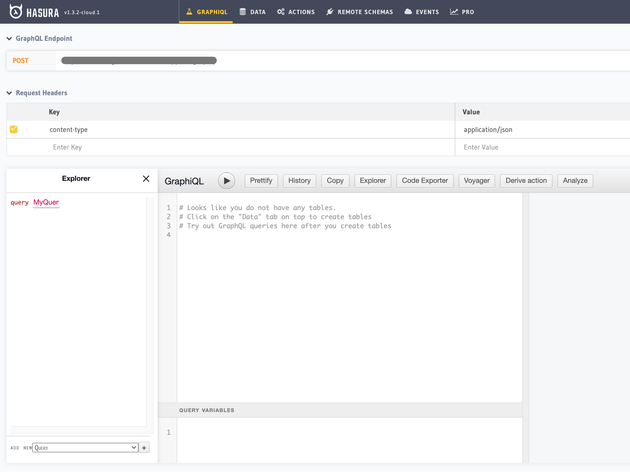This screenshot has width=630, height=472.
Task: Open the Voyager view
Action: coord(477,181)
